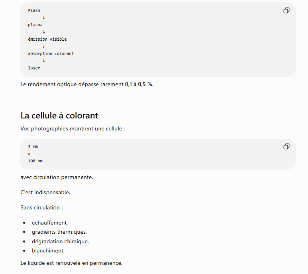Click the "absorption colorant" code line
308x274 pixels.
(x=51, y=54)
